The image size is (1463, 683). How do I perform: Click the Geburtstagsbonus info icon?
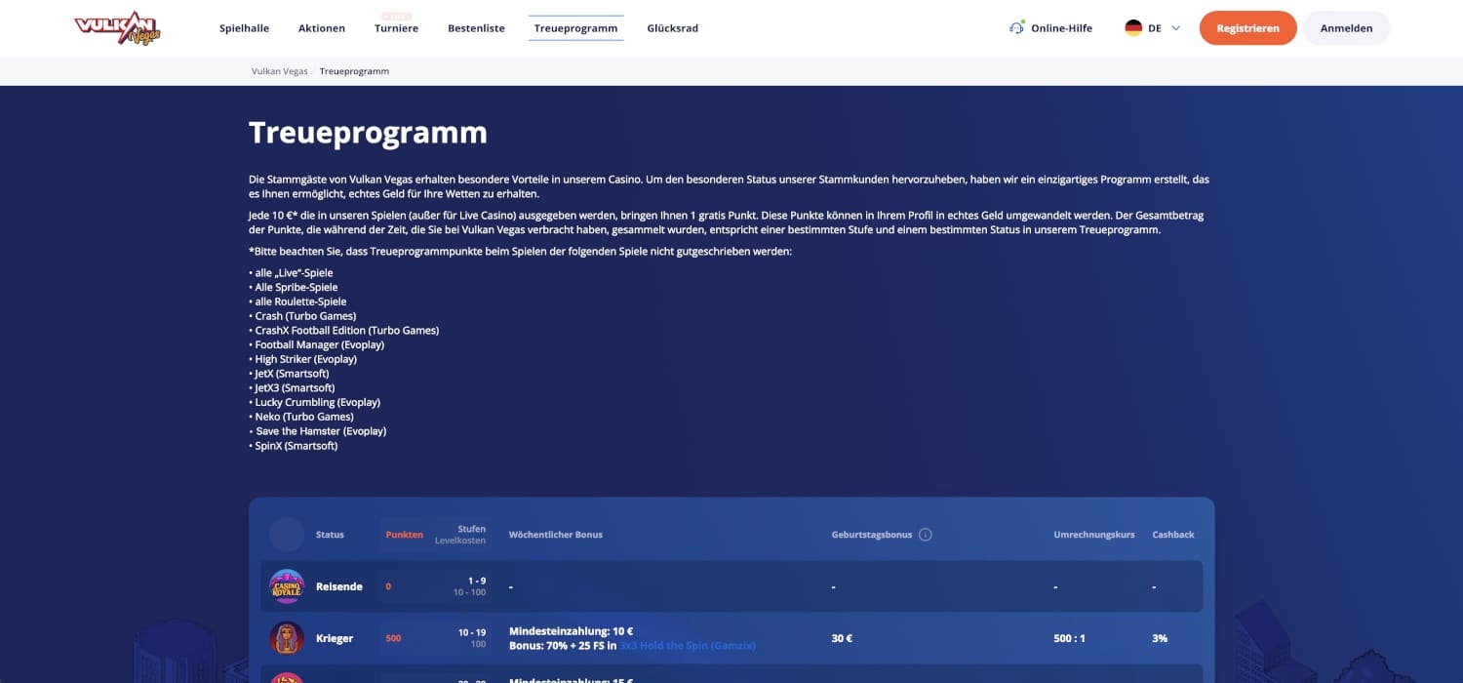[926, 535]
